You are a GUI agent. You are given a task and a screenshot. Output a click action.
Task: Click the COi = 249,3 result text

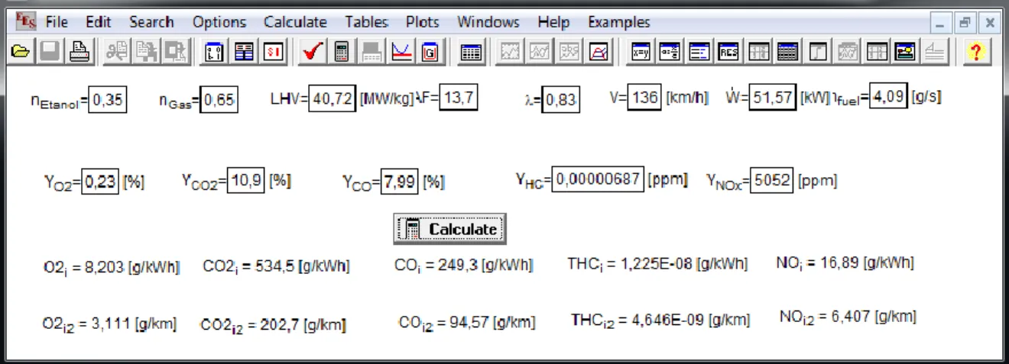click(x=464, y=266)
